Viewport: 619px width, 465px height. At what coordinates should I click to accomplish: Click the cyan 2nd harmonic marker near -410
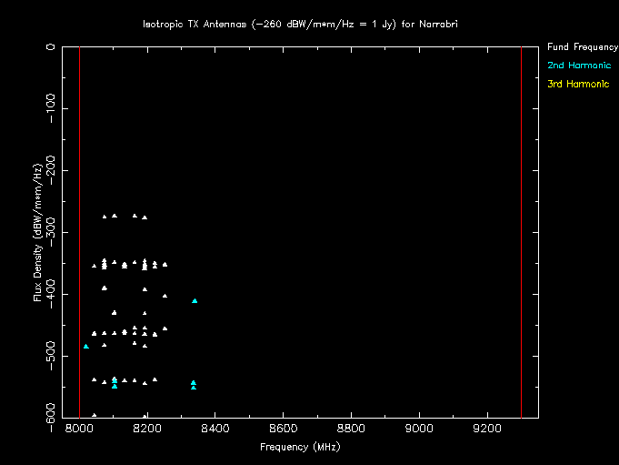tap(195, 301)
